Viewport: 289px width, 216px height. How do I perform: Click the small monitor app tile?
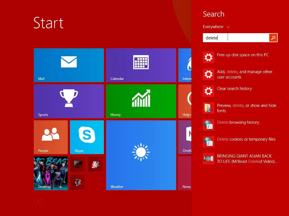pyautogui.click(x=78, y=164)
